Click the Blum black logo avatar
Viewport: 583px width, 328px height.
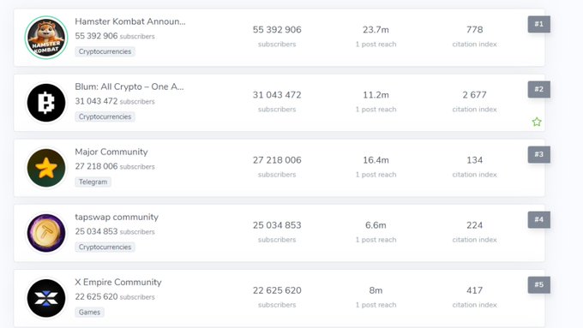point(46,103)
